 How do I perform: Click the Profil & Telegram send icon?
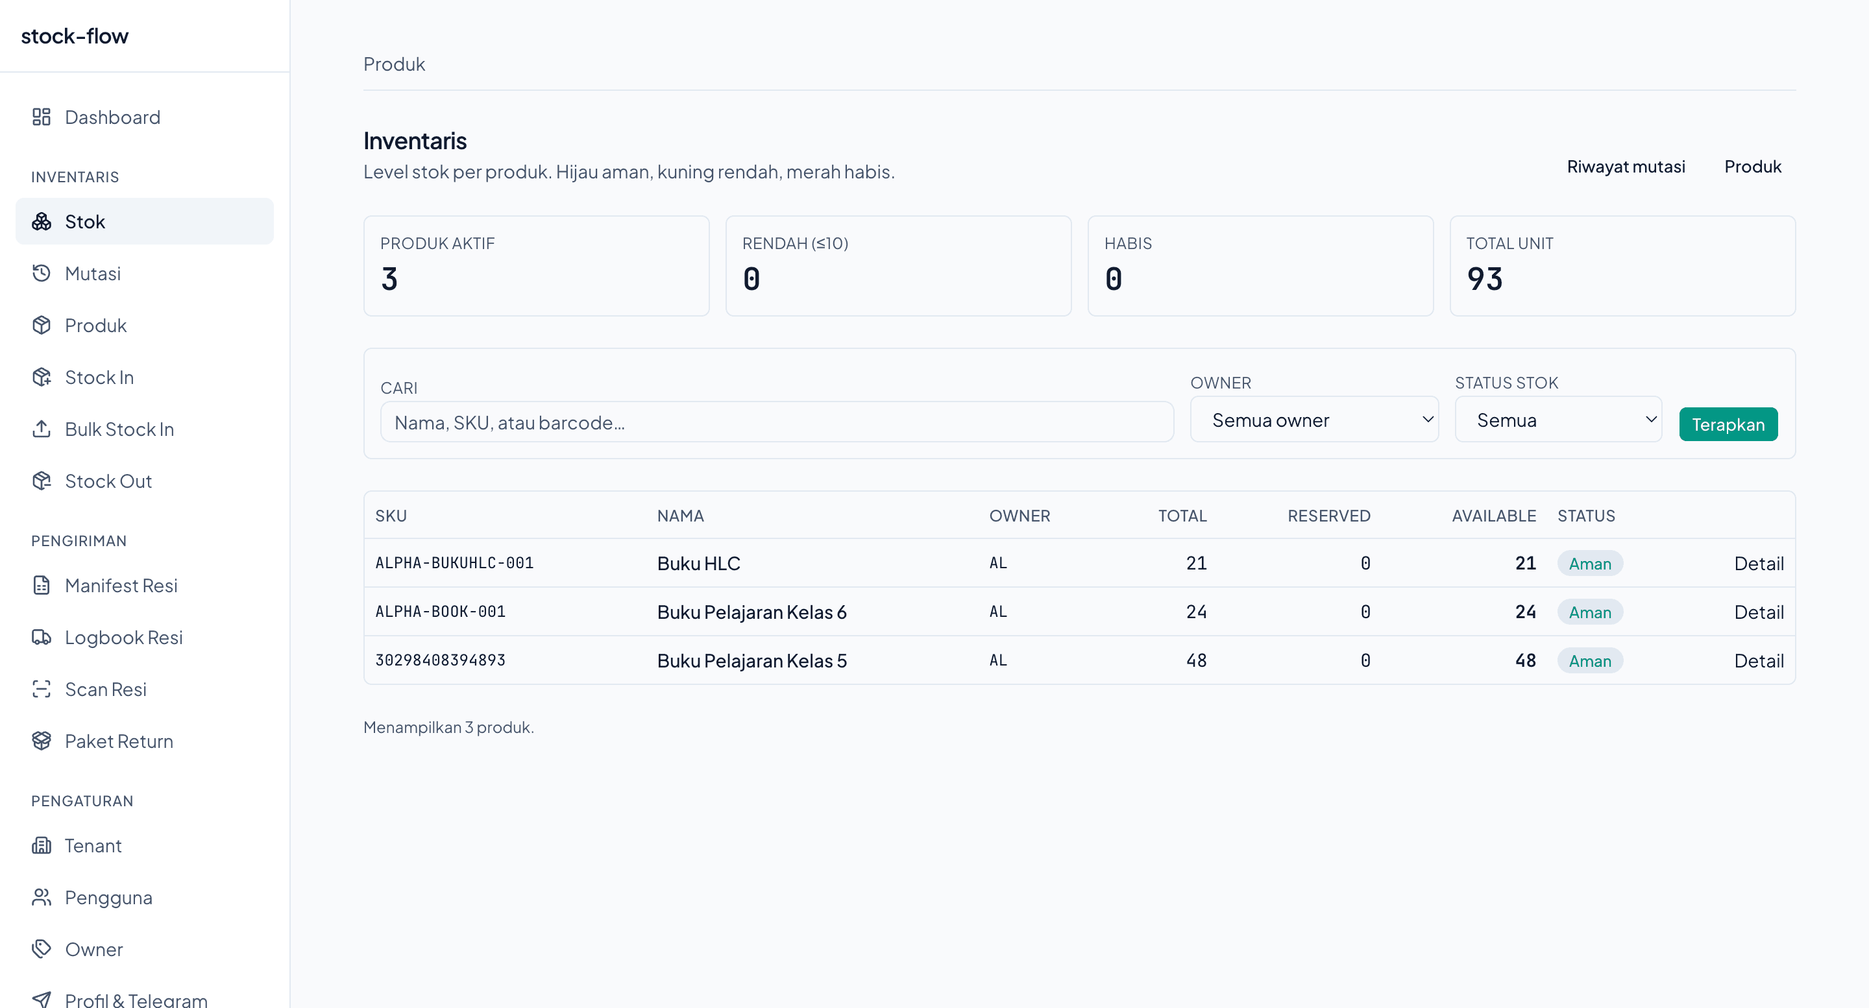click(42, 1000)
